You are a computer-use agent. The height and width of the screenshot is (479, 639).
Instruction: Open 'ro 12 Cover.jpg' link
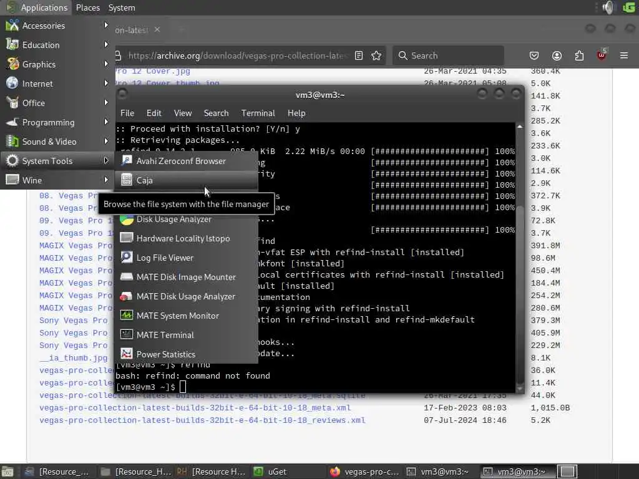[153, 71]
